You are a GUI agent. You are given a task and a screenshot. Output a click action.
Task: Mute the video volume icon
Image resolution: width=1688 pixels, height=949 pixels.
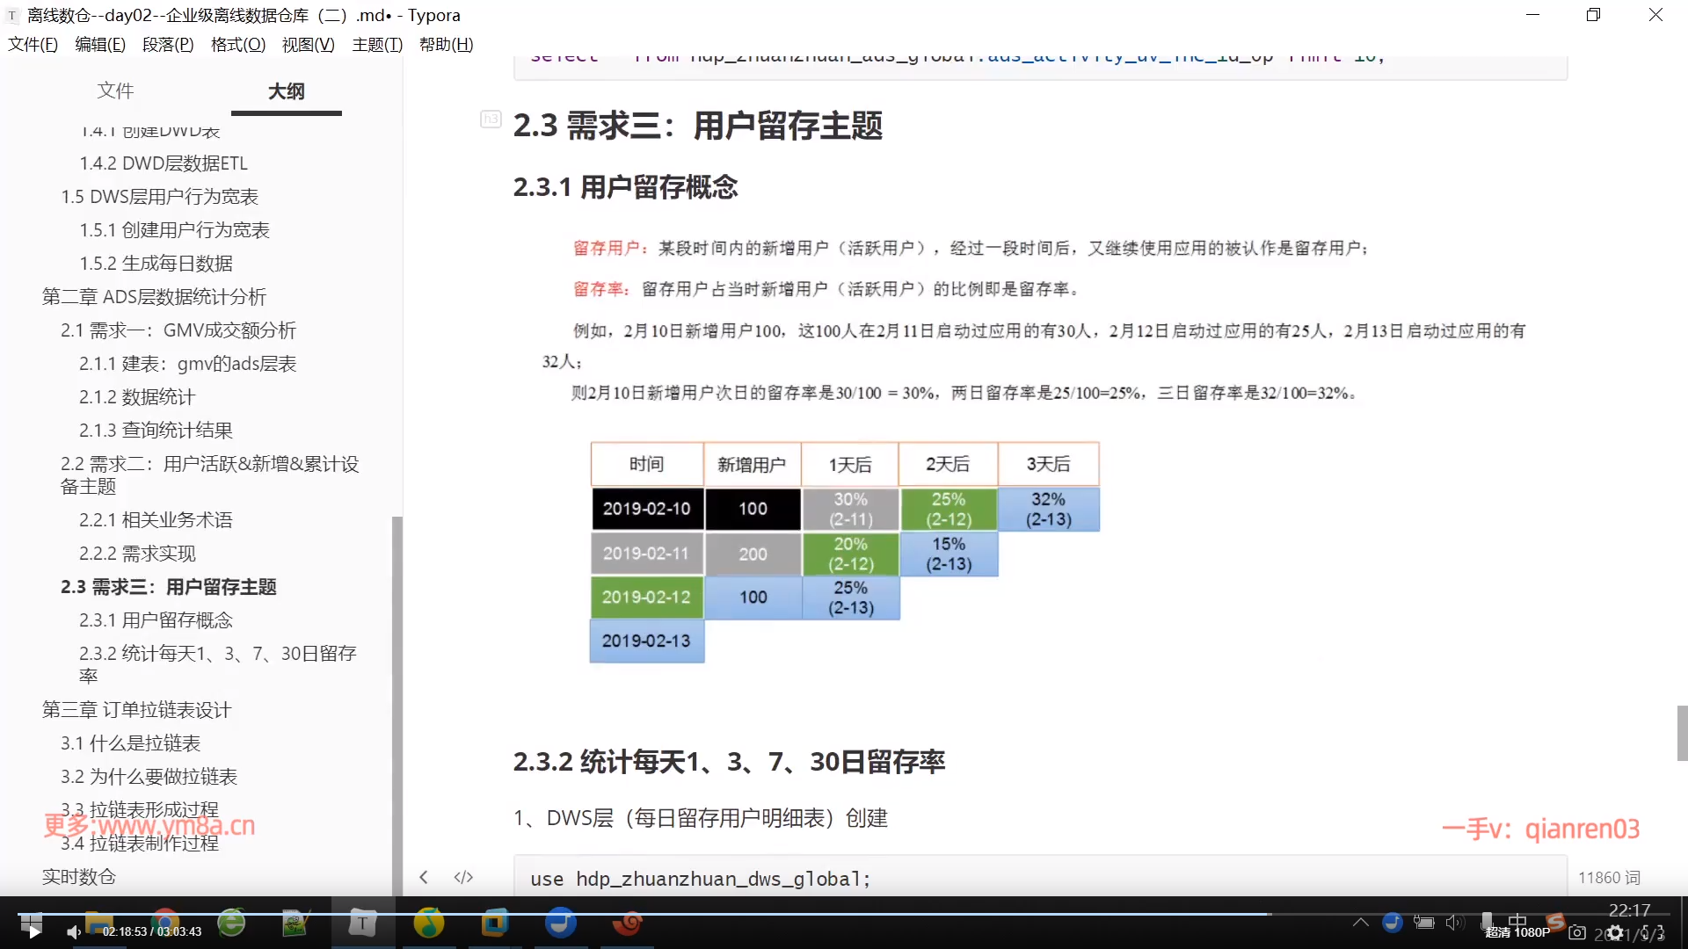click(74, 932)
